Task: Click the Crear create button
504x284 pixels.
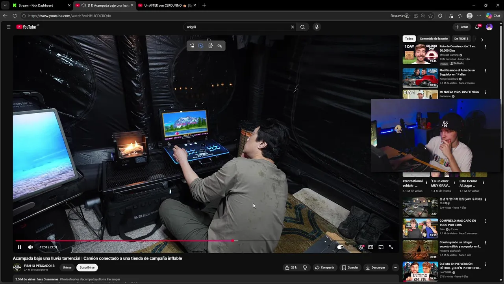Action: (461, 27)
